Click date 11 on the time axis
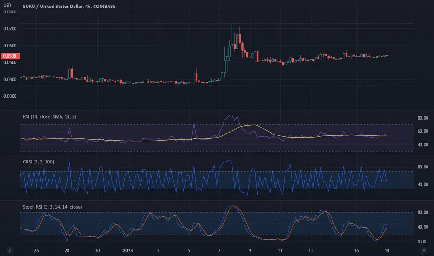This screenshot has height=256, width=434. (x=280, y=251)
